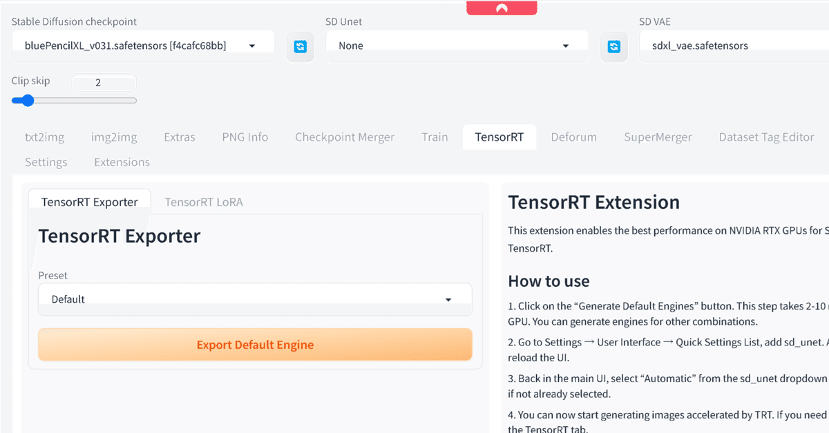Open the Settings tab
The height and width of the screenshot is (433, 829).
pyautogui.click(x=46, y=162)
